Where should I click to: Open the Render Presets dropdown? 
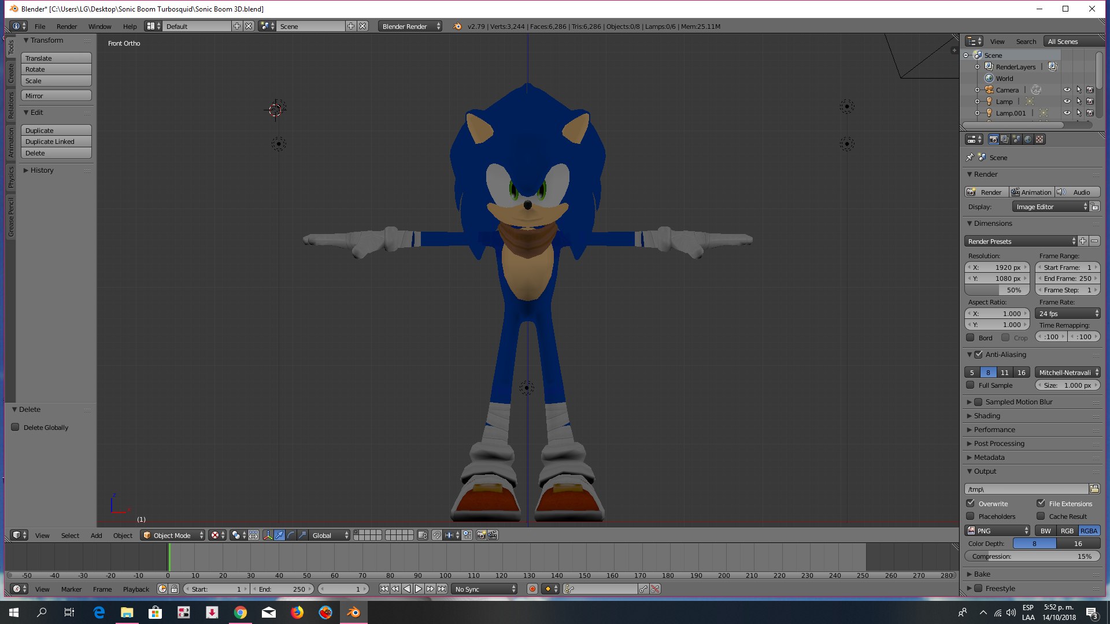tap(1020, 241)
